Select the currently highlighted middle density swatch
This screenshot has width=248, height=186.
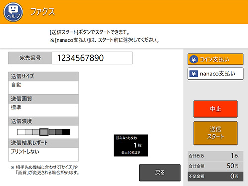pyautogui.click(x=44, y=132)
